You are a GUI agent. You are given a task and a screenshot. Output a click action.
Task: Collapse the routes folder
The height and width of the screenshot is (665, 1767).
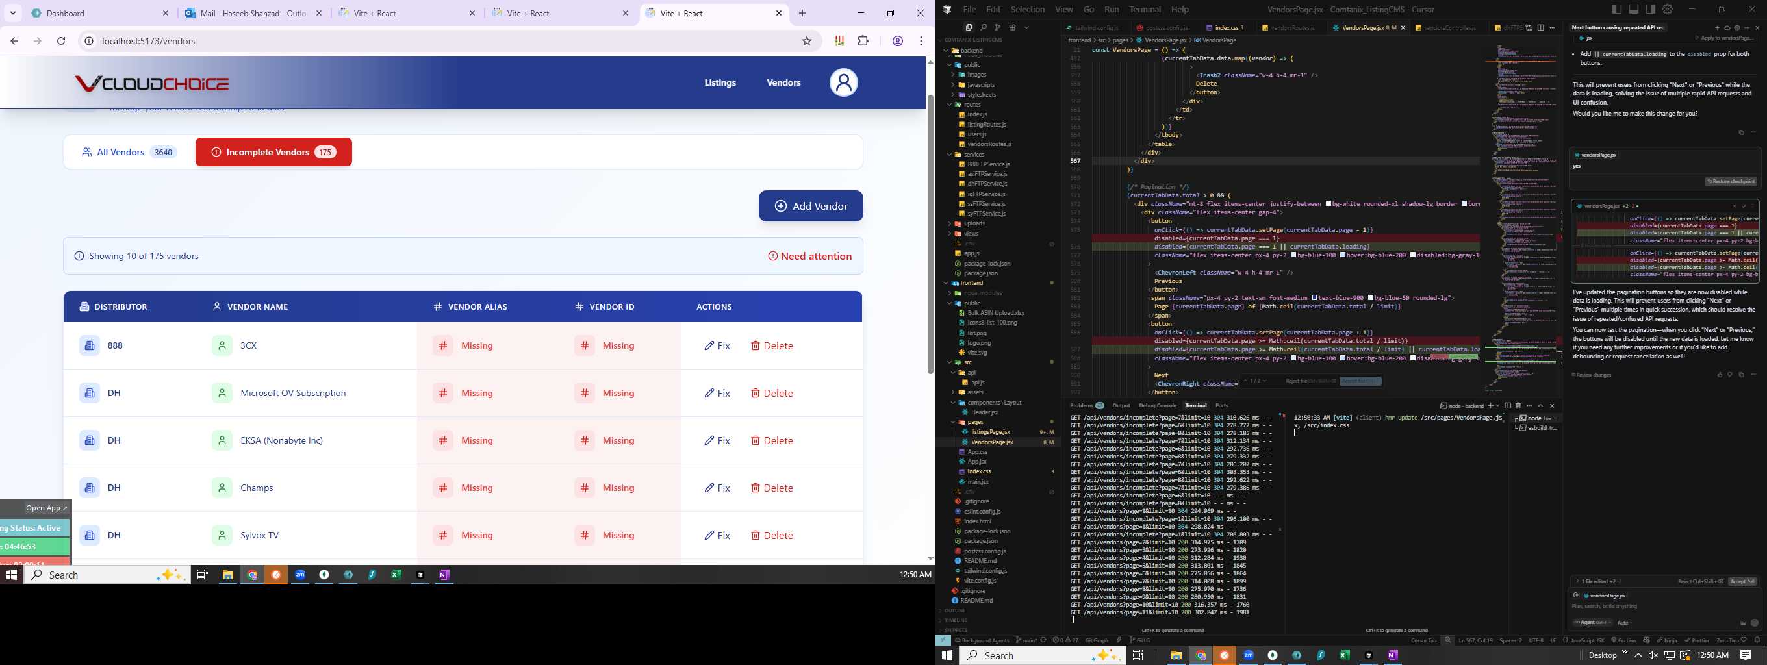coord(972,105)
